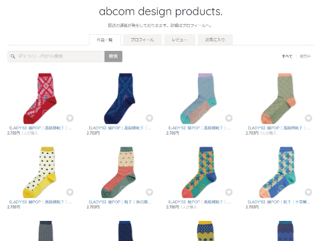Image resolution: width=321 pixels, height=241 pixels.
Task: Click heart on beige and coral sock
Action: [149, 192]
